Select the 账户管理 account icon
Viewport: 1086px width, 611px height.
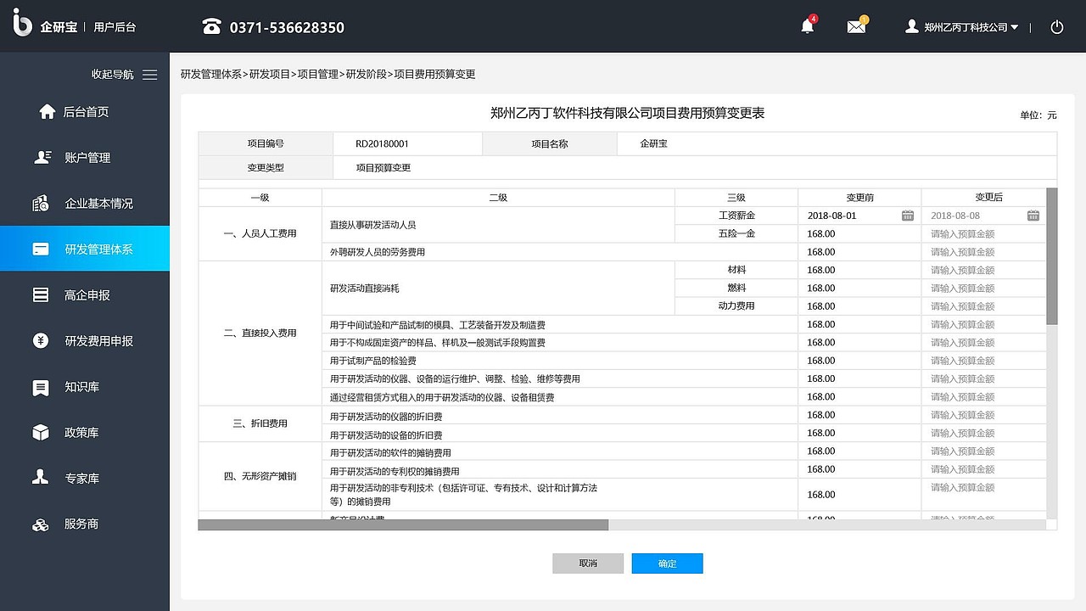40,157
